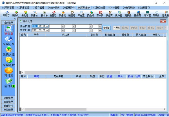Open the first filter combo box next to start date
The height and width of the screenshot is (117, 169).
66,26
